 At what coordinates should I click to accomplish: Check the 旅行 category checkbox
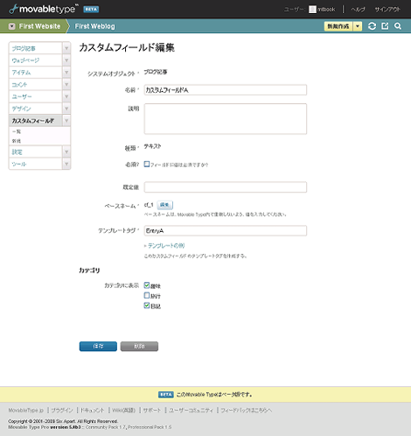coord(147,295)
